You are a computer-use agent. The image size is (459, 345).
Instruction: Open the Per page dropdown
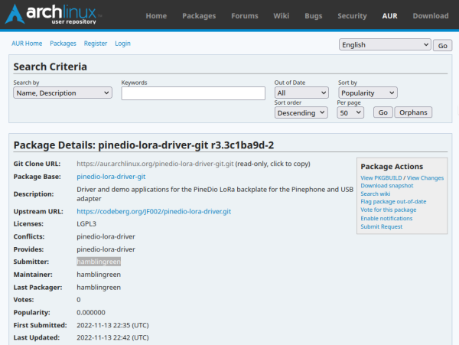[352, 112]
